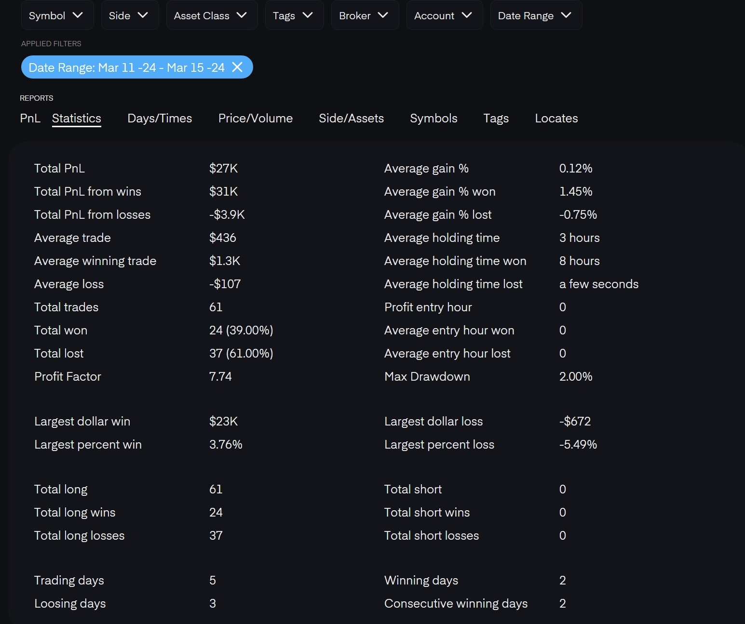Remove the Date Range applied filter

[x=237, y=67]
